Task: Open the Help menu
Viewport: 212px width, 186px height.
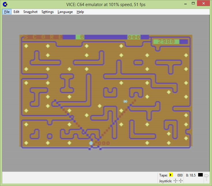Action: tap(80, 12)
